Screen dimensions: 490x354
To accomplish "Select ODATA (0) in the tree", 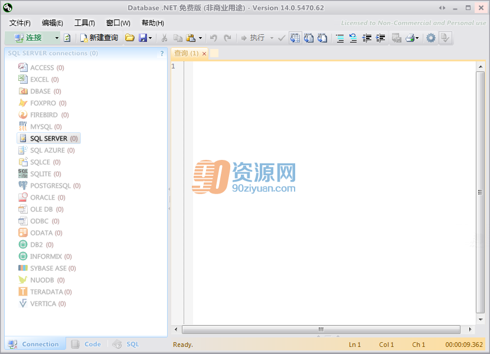I will point(40,233).
